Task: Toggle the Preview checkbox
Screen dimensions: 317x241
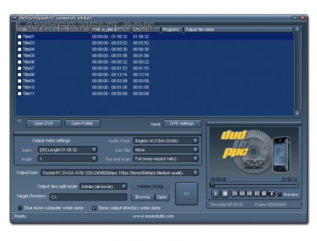Action: pyautogui.click(x=279, y=195)
